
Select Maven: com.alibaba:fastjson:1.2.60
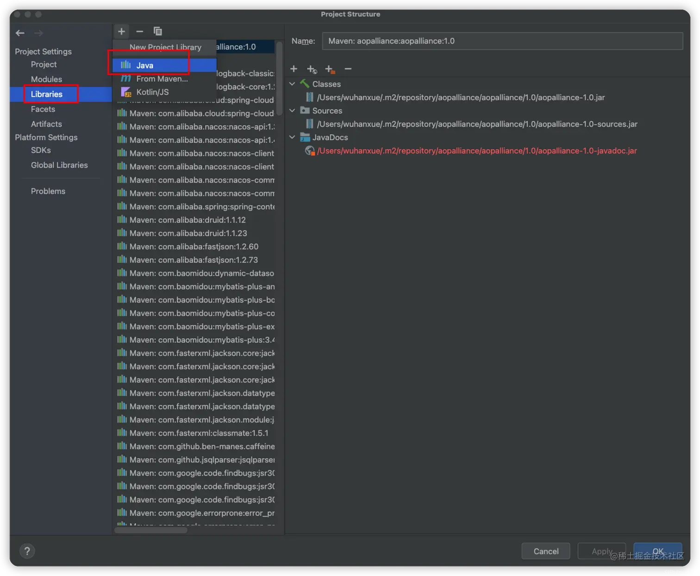[x=194, y=246]
